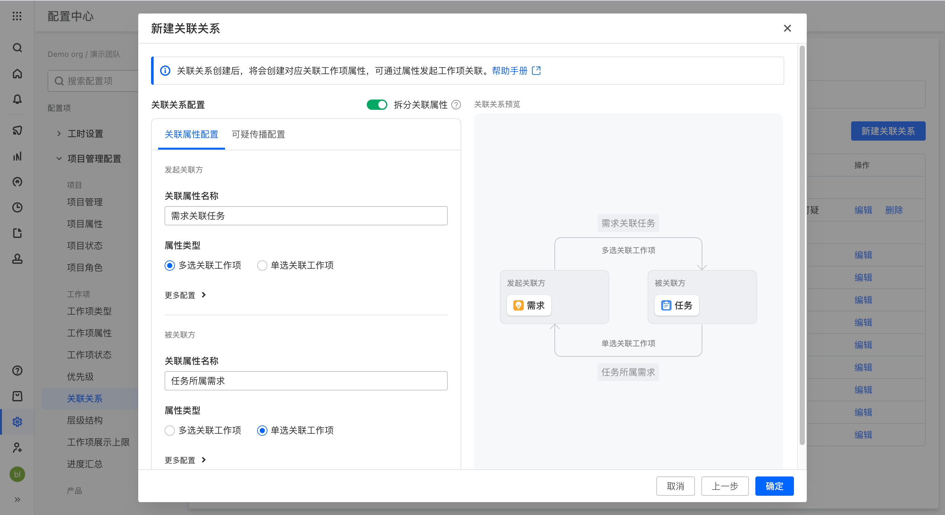Select 多选关联工作项 for 发起关联方
Viewport: 945px width, 515px height.
tap(169, 266)
